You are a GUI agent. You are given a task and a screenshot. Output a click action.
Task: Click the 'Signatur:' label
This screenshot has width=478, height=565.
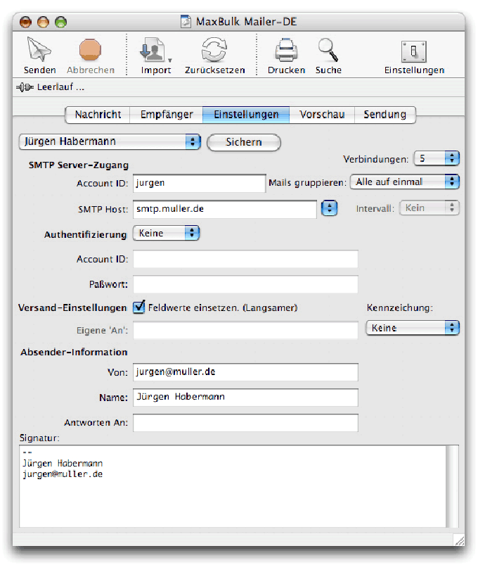click(x=39, y=438)
